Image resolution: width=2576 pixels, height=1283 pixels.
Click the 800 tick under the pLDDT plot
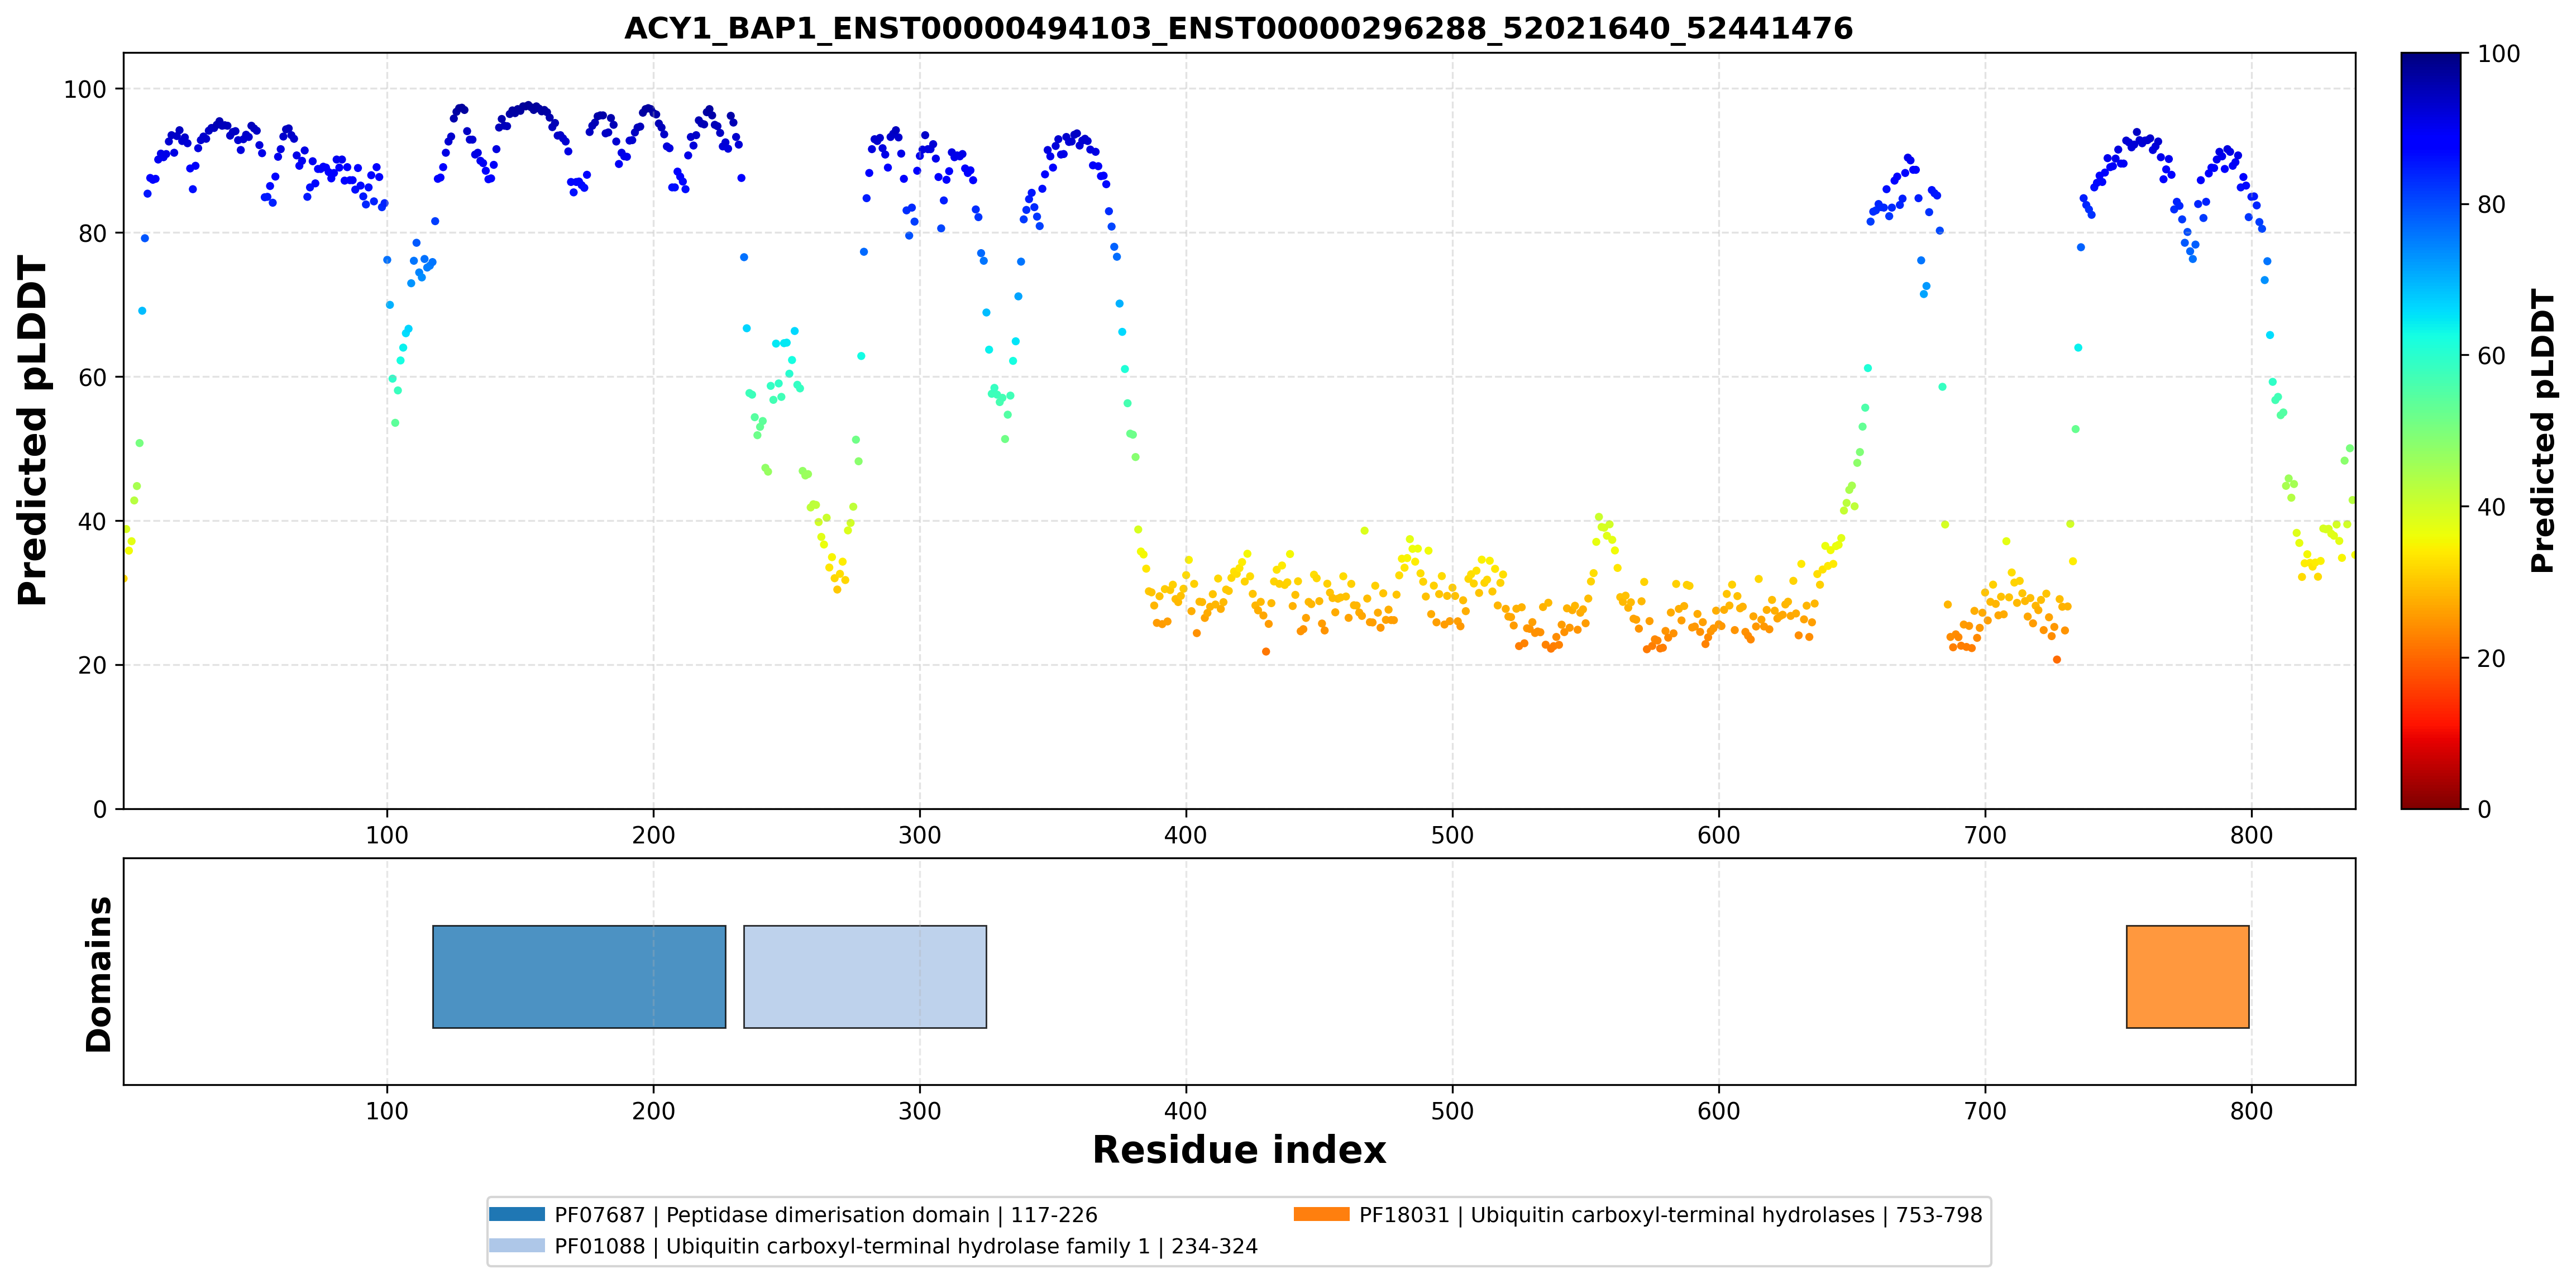pyautogui.click(x=2251, y=835)
